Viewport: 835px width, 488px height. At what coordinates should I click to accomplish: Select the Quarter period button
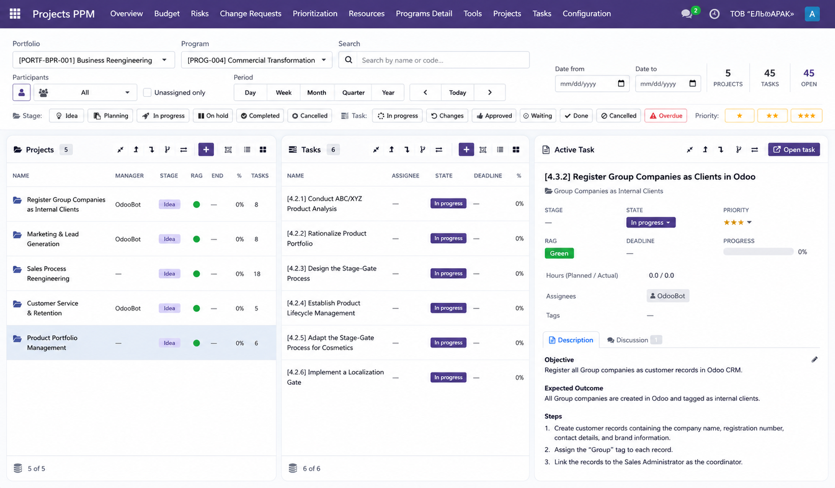[353, 93]
